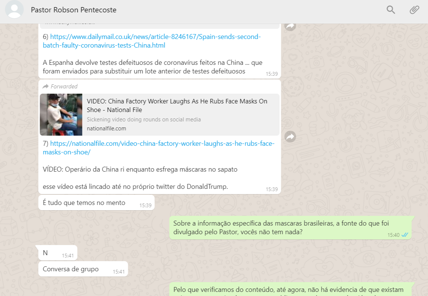Click the 15:41 timestamp on "Conversa de grupo"
This screenshot has width=428, height=296.
point(119,272)
